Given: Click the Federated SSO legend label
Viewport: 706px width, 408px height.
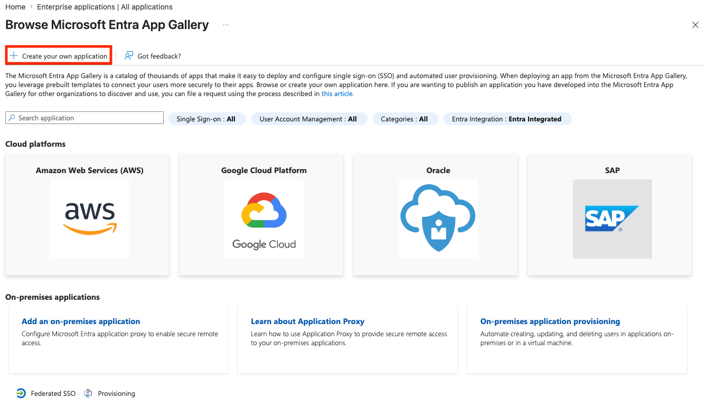Looking at the screenshot, I should click(x=53, y=393).
